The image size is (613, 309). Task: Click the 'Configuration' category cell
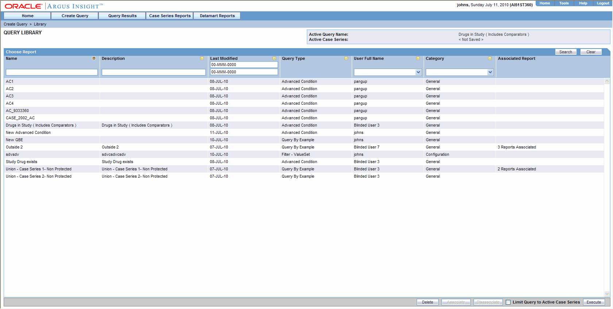(437, 154)
